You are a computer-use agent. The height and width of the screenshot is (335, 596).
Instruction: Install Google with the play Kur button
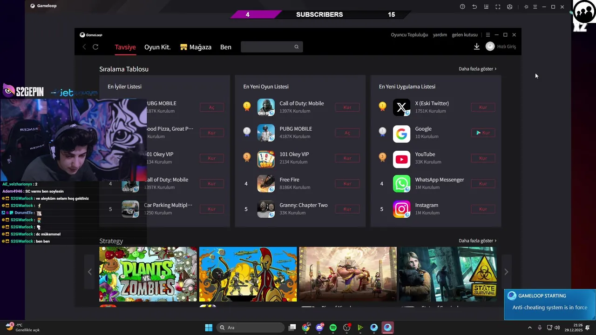[x=483, y=133]
